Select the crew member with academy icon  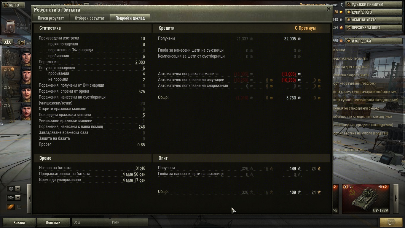pos(16,75)
